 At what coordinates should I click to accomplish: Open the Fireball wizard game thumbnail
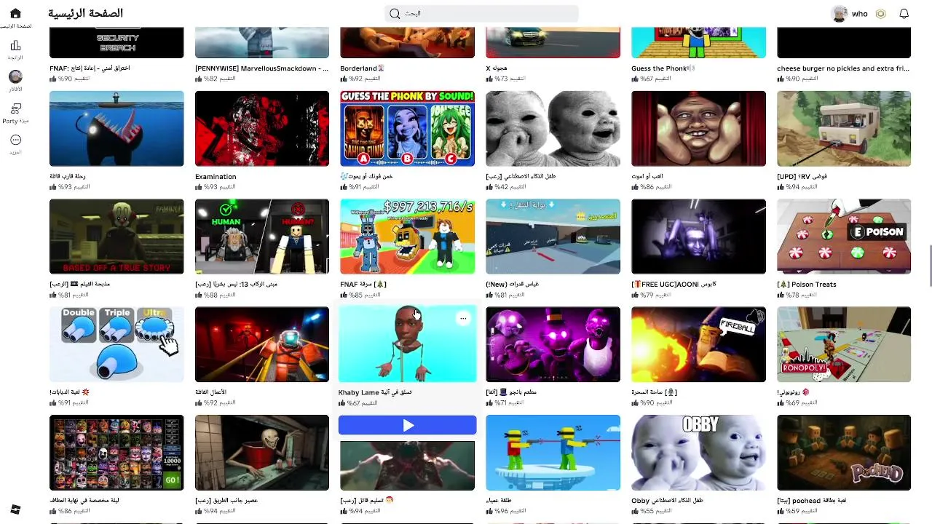[698, 344]
